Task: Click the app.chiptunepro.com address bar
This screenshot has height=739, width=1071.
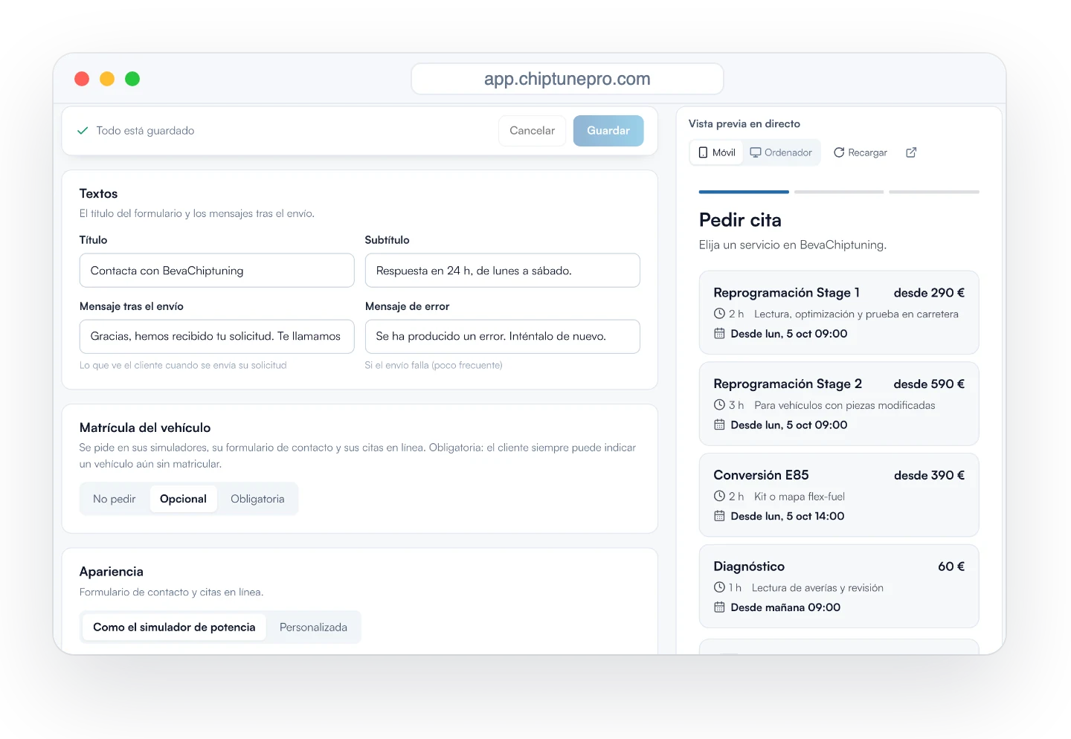Action: point(567,79)
